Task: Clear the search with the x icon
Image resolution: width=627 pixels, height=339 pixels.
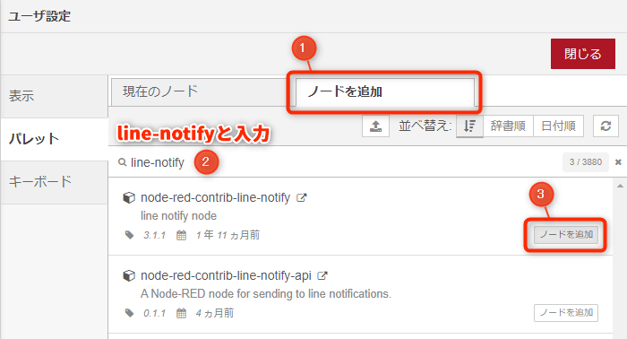Action: 618,162
